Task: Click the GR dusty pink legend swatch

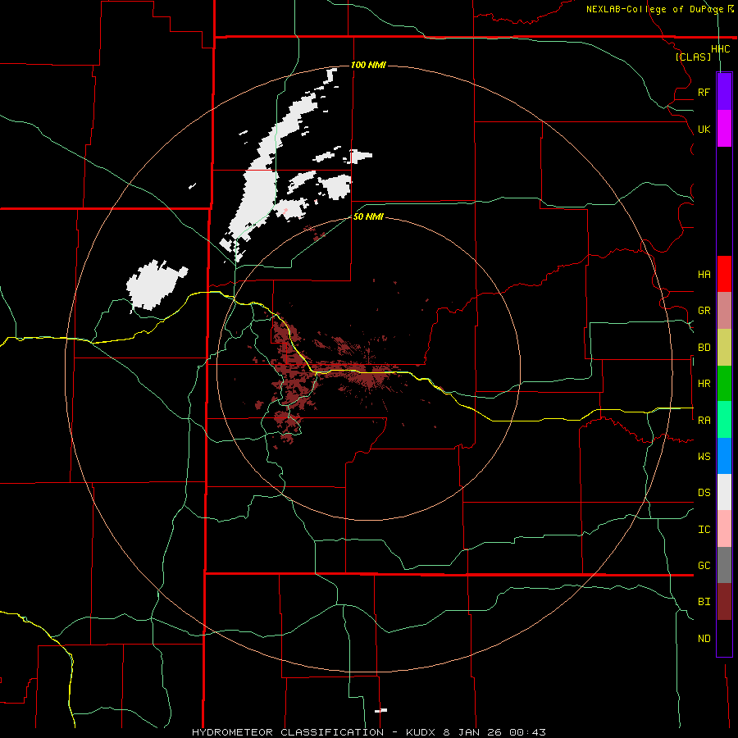Action: [x=724, y=311]
